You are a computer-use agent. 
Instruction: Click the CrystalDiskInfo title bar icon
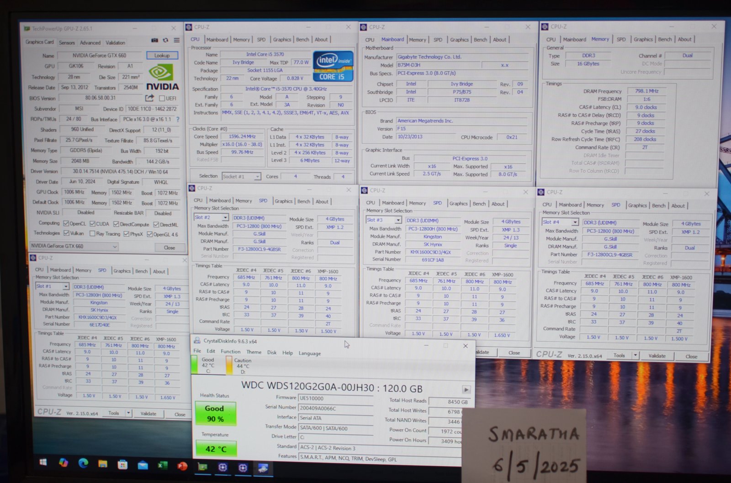[197, 340]
